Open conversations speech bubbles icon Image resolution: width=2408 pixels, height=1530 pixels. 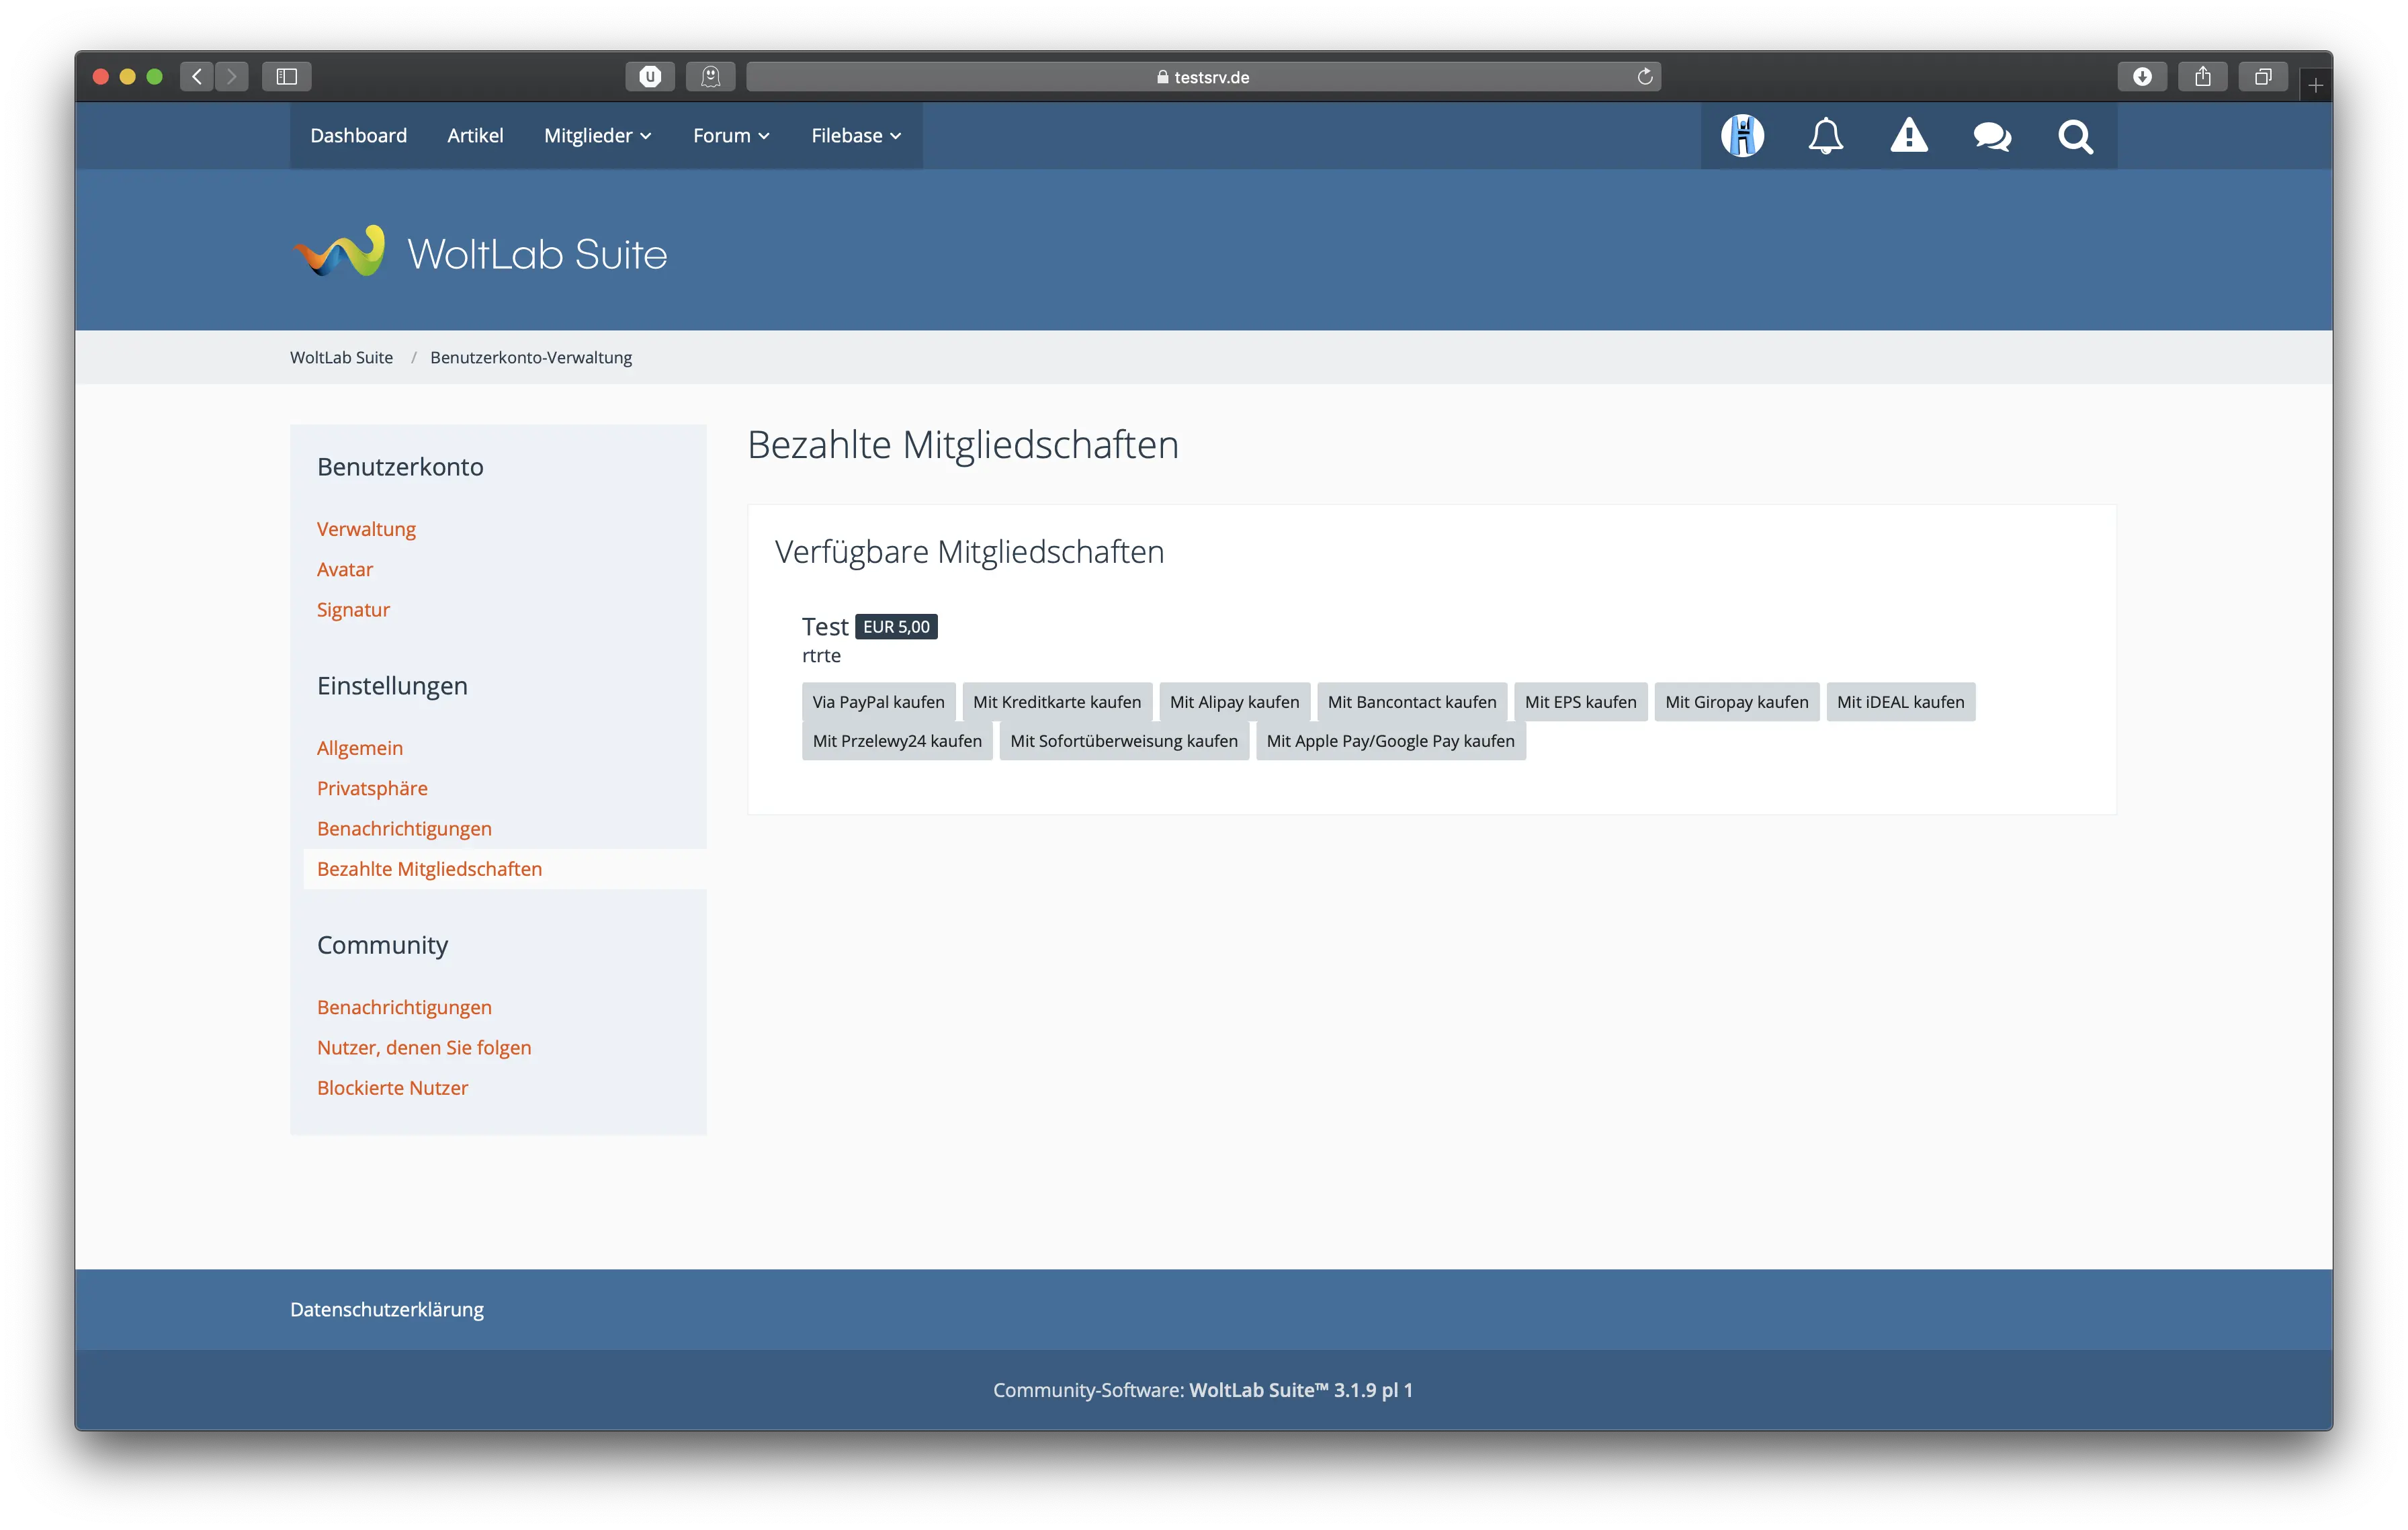tap(1992, 136)
